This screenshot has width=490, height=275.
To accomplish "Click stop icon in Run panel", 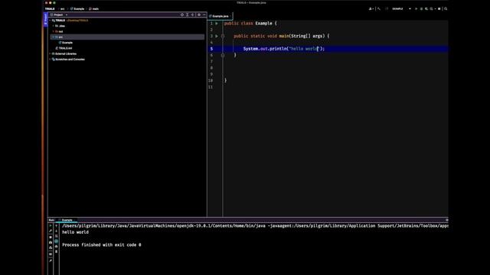I will [x=51, y=238].
